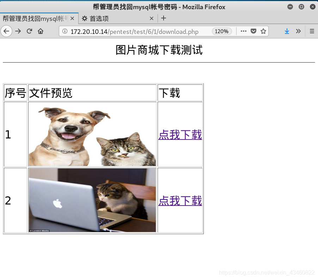Click the 下载 header cell
This screenshot has width=318, height=279.
180,93
